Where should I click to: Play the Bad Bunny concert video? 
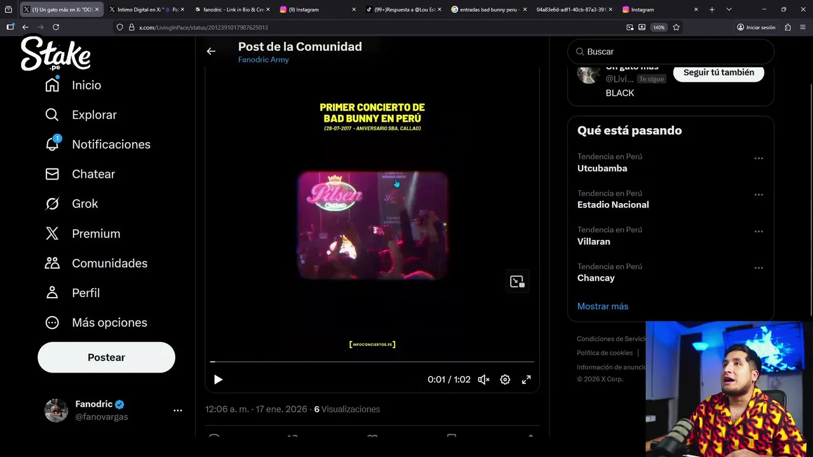(218, 380)
